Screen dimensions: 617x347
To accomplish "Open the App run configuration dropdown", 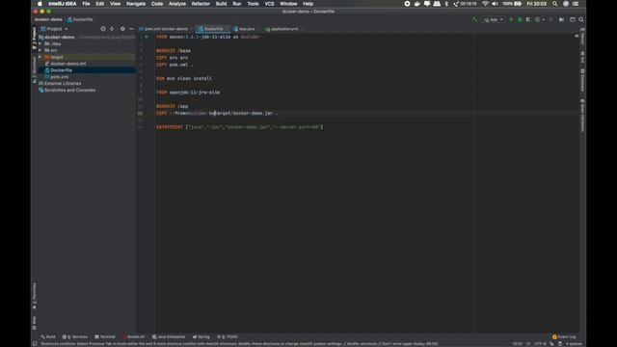I will click(x=493, y=19).
